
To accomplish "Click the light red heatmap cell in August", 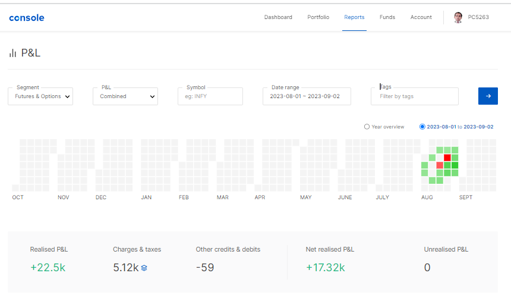I will (x=440, y=165).
